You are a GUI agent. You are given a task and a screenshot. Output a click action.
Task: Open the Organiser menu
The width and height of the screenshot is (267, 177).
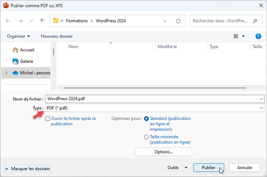click(19, 36)
